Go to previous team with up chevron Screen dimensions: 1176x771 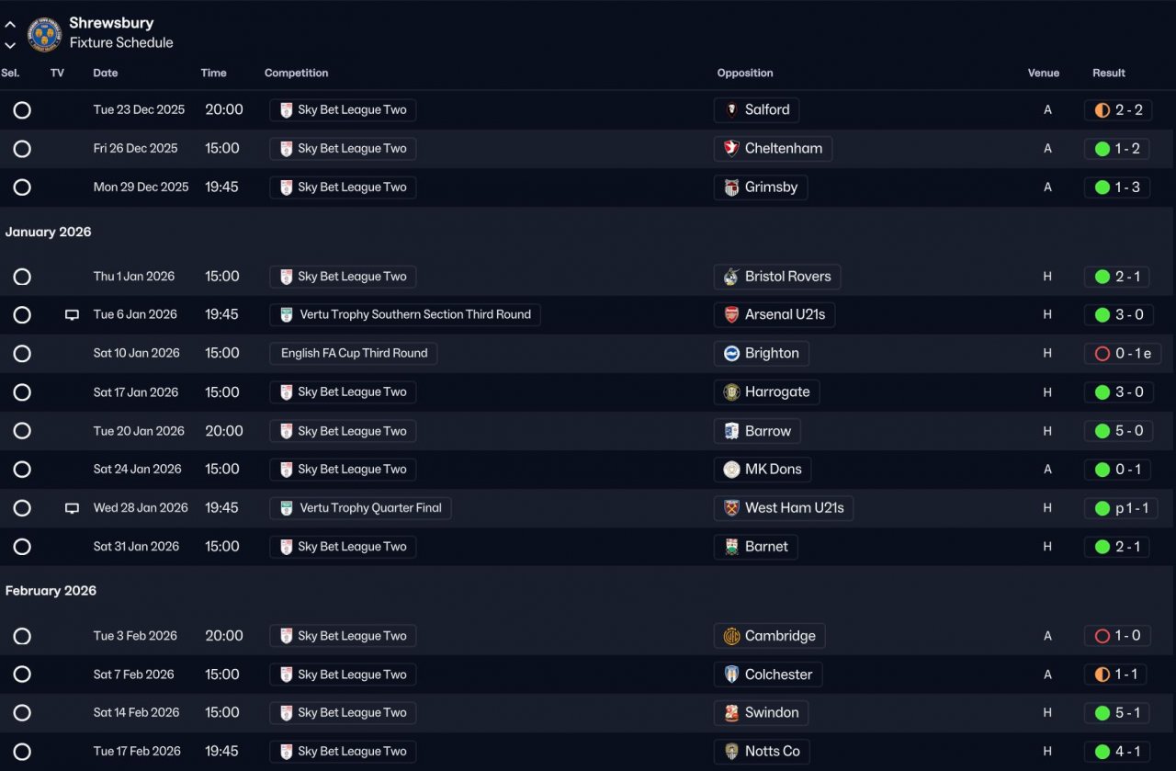click(10, 25)
